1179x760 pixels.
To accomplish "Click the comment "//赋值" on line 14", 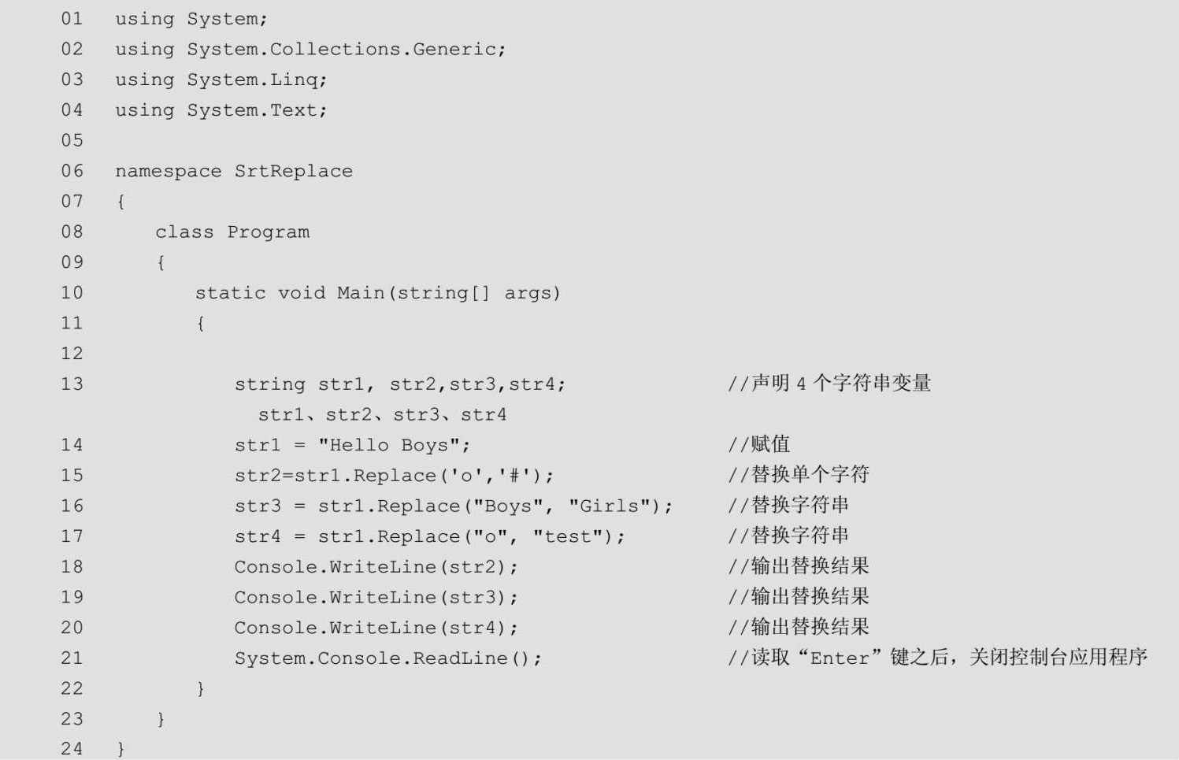I will [758, 445].
